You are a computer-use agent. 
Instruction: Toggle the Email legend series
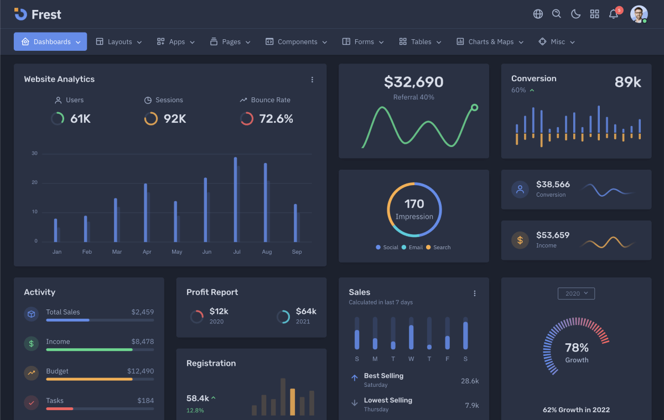tap(412, 248)
